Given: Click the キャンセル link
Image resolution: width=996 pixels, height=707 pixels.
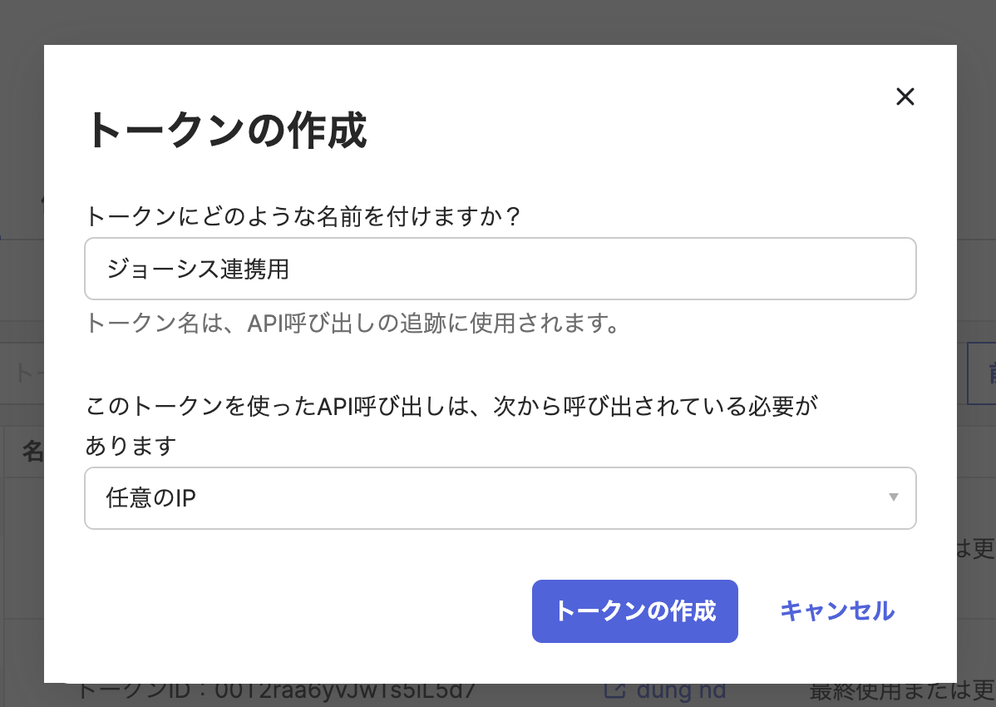Looking at the screenshot, I should tap(836, 611).
